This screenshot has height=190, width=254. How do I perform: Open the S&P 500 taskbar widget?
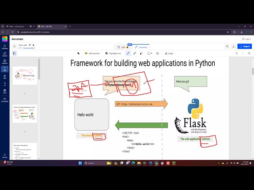click(x=8, y=163)
